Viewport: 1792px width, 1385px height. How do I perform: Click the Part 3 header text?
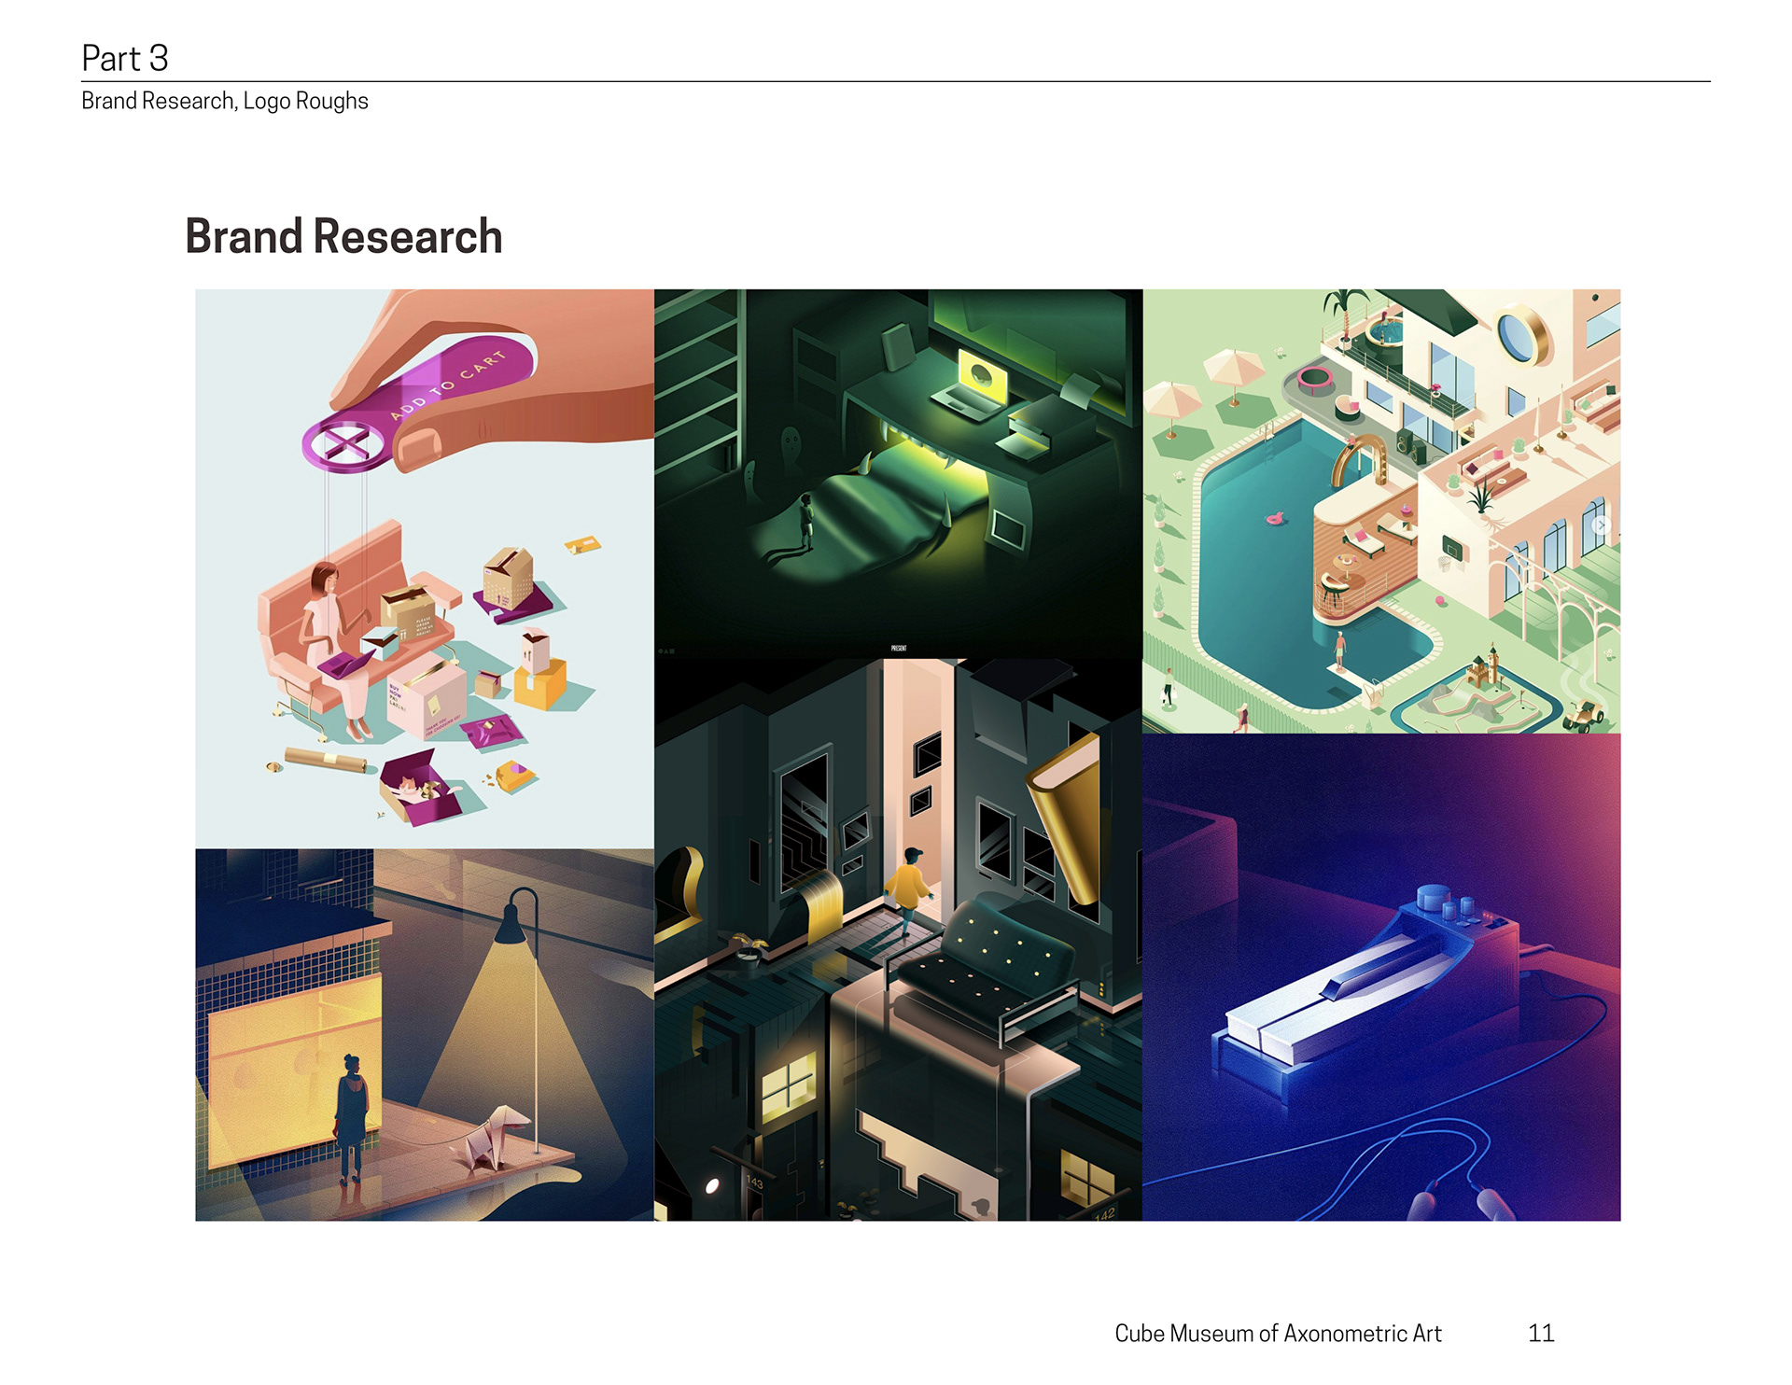(x=125, y=59)
